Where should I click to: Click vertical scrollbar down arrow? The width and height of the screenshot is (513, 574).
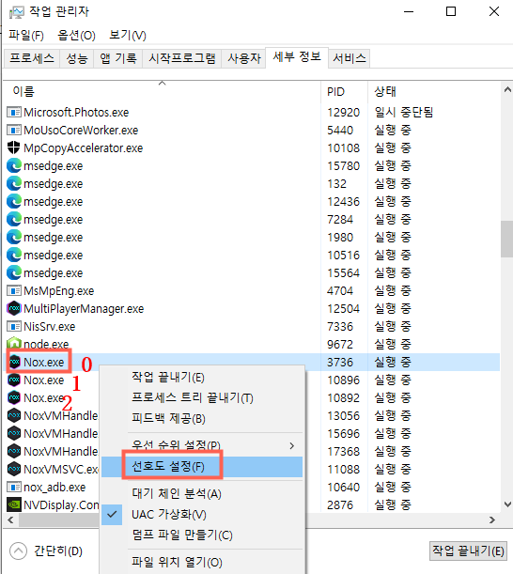507,504
